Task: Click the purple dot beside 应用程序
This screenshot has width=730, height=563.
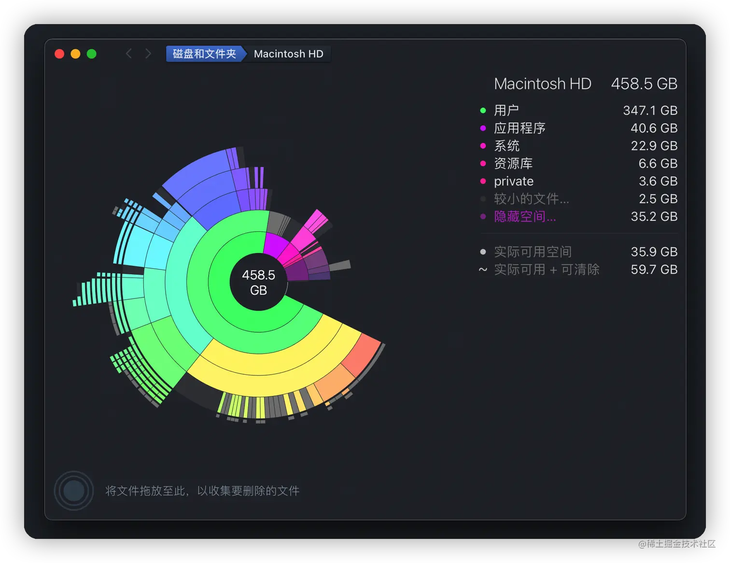Action: tap(483, 128)
